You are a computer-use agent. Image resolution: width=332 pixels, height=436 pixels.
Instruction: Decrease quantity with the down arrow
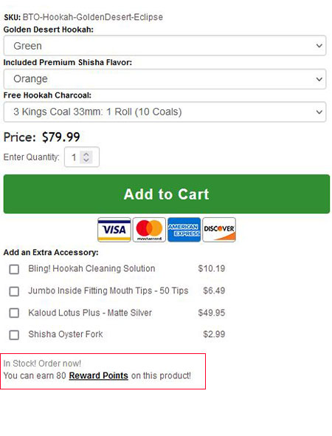[x=86, y=160]
